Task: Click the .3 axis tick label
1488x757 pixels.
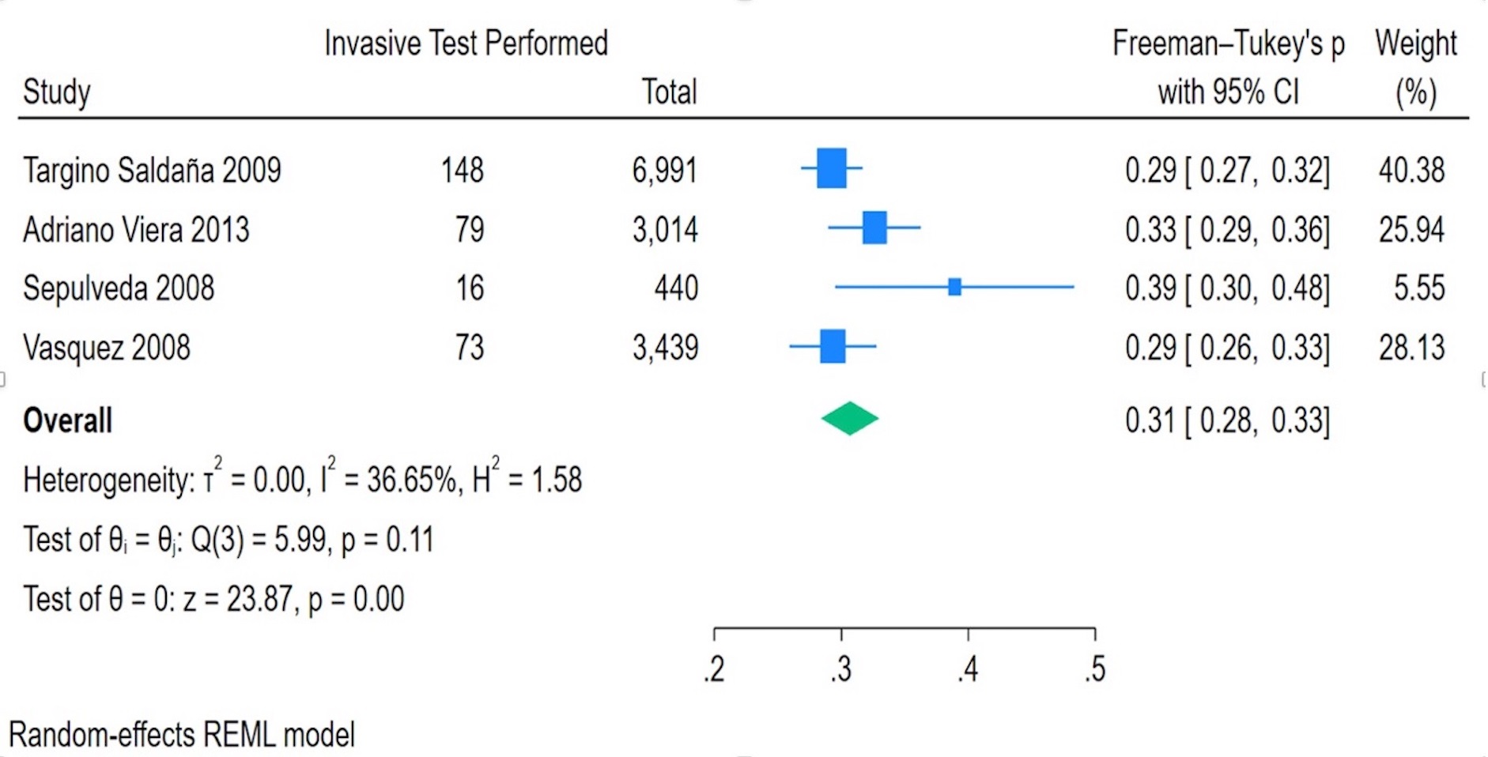Action: 841,669
